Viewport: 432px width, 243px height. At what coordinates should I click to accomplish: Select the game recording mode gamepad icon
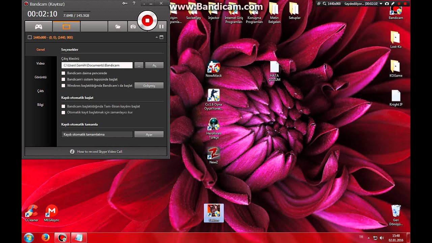[x=38, y=26]
